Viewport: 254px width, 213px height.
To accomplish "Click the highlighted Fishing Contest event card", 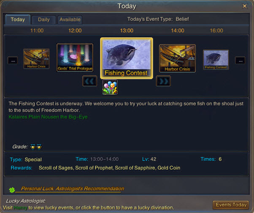I will [x=127, y=58].
